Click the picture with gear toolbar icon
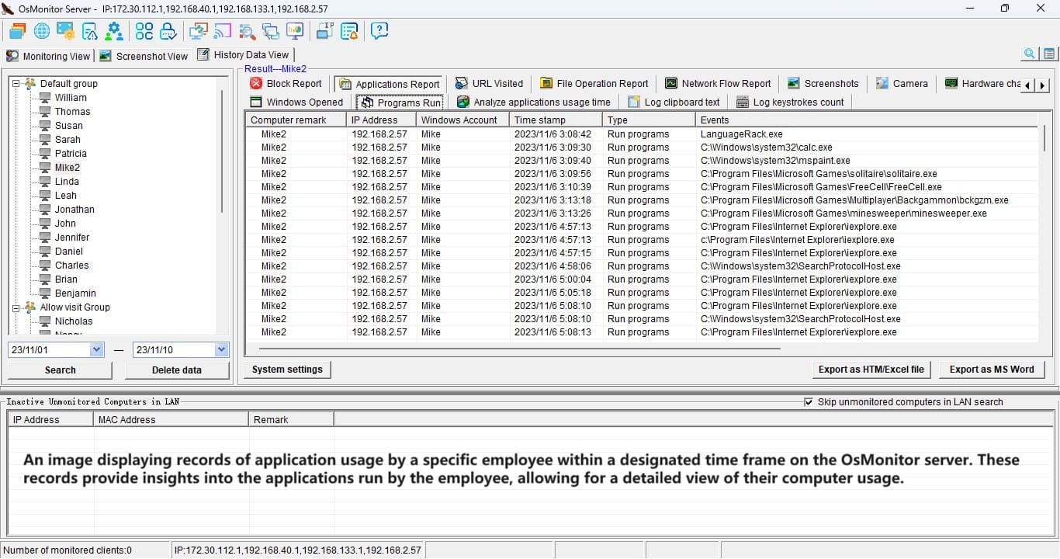Image resolution: width=1060 pixels, height=559 pixels. [66, 31]
